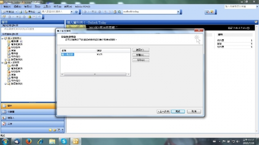Click the round Help icon after contact search
259x145 pixels.
coord(76,12)
